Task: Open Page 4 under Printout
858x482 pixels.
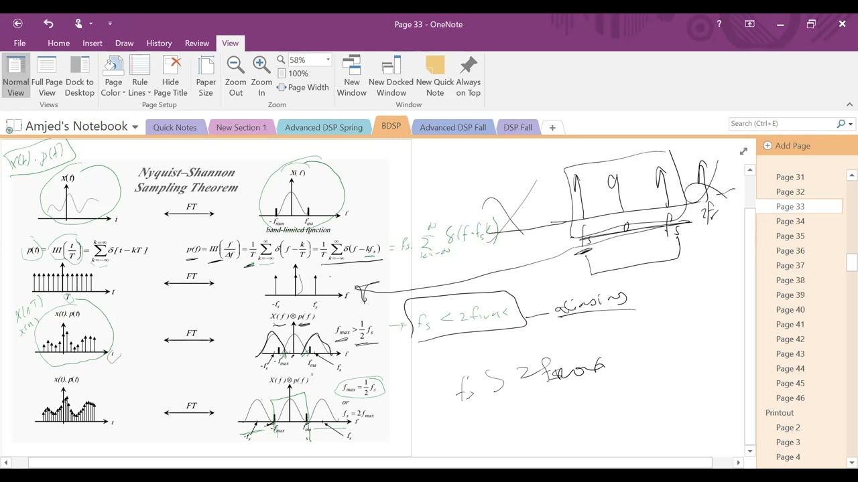Action: (x=788, y=457)
